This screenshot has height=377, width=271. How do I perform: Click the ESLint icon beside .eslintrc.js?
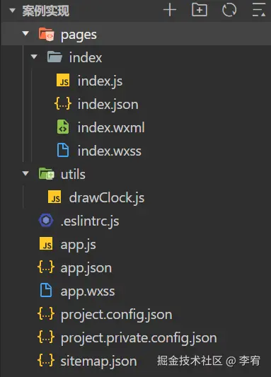[46, 220]
